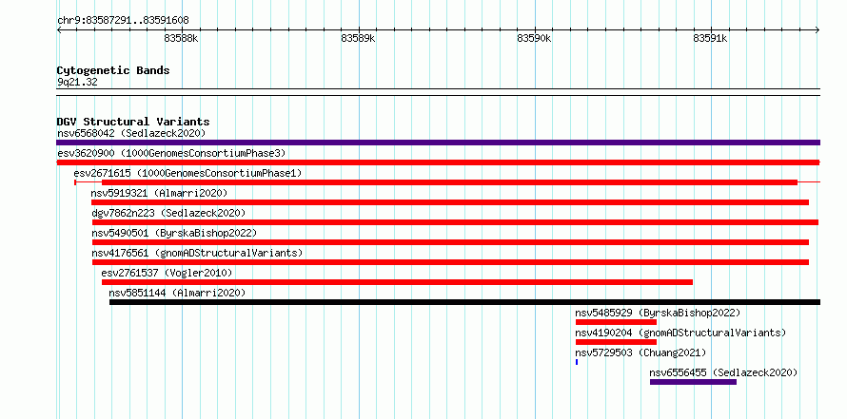Open nsv4190204 (gnomADStructuralVariants) label

[680, 333]
